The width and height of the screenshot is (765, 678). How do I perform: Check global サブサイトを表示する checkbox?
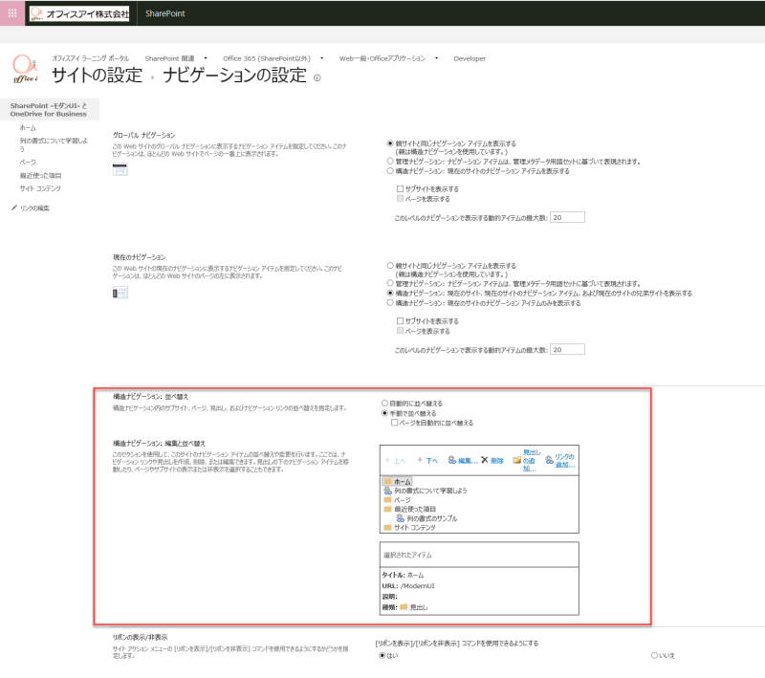pos(400,188)
